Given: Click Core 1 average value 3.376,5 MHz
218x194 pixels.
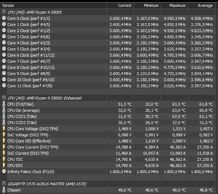Looking at the screenshot, I should click(202, 25).
